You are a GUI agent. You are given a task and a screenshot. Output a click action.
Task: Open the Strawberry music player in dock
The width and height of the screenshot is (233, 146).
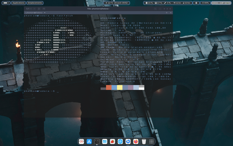click(x=112, y=141)
